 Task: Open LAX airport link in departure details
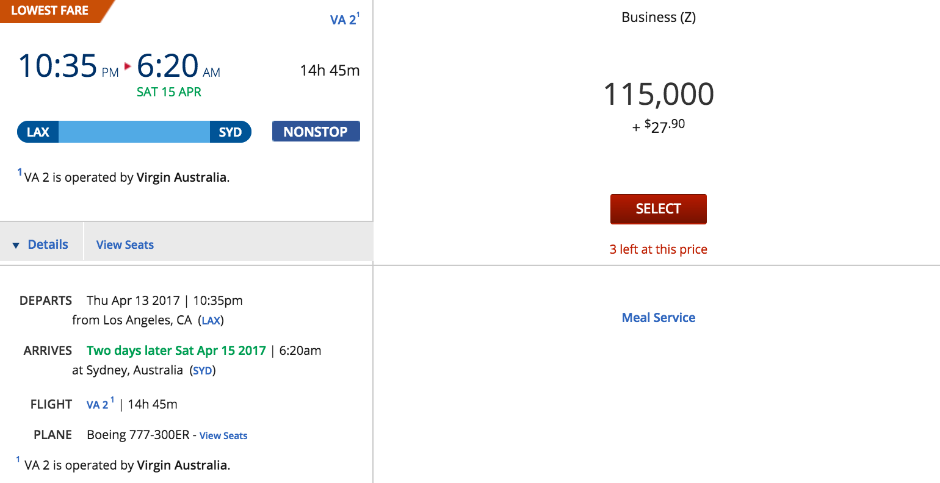point(211,320)
